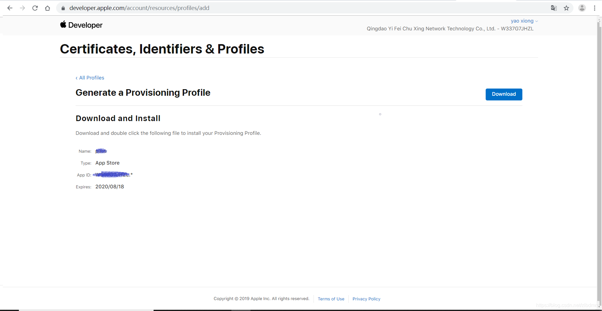Click the team name Qingdao Yi Fei text
The image size is (602, 311).
[450, 28]
